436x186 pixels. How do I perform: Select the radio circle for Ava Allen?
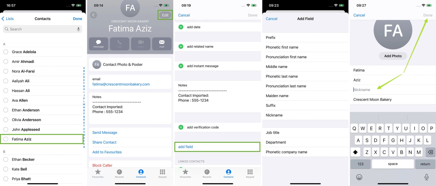pyautogui.click(x=6, y=100)
